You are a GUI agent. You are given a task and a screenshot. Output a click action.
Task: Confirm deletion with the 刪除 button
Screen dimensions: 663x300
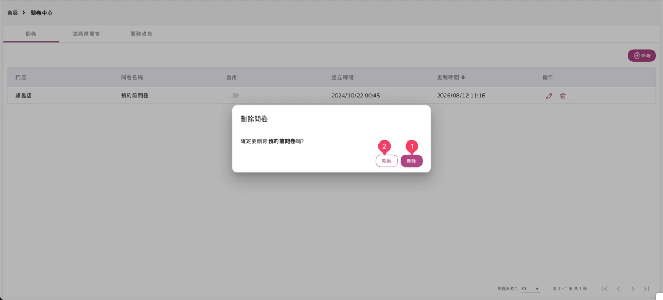click(x=412, y=161)
